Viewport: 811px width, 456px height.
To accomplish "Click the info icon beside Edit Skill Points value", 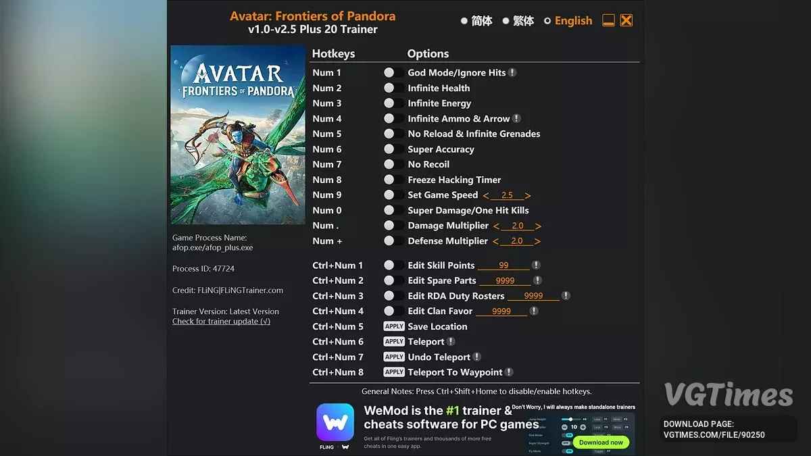I will tap(536, 265).
